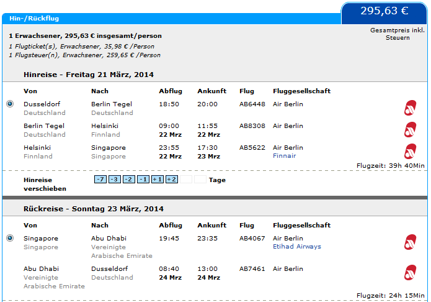Click the Air Berlin logo for flight AB6448
Image resolution: width=431 pixels, height=302 pixels.
click(x=410, y=108)
